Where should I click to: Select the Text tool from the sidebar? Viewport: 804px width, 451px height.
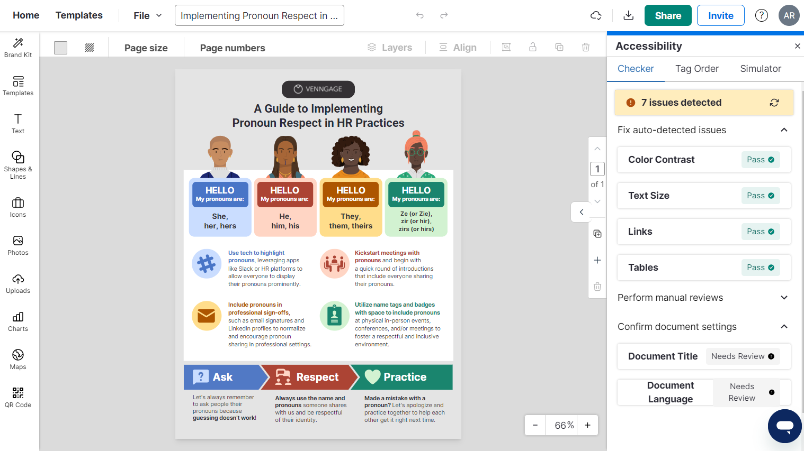[17, 124]
